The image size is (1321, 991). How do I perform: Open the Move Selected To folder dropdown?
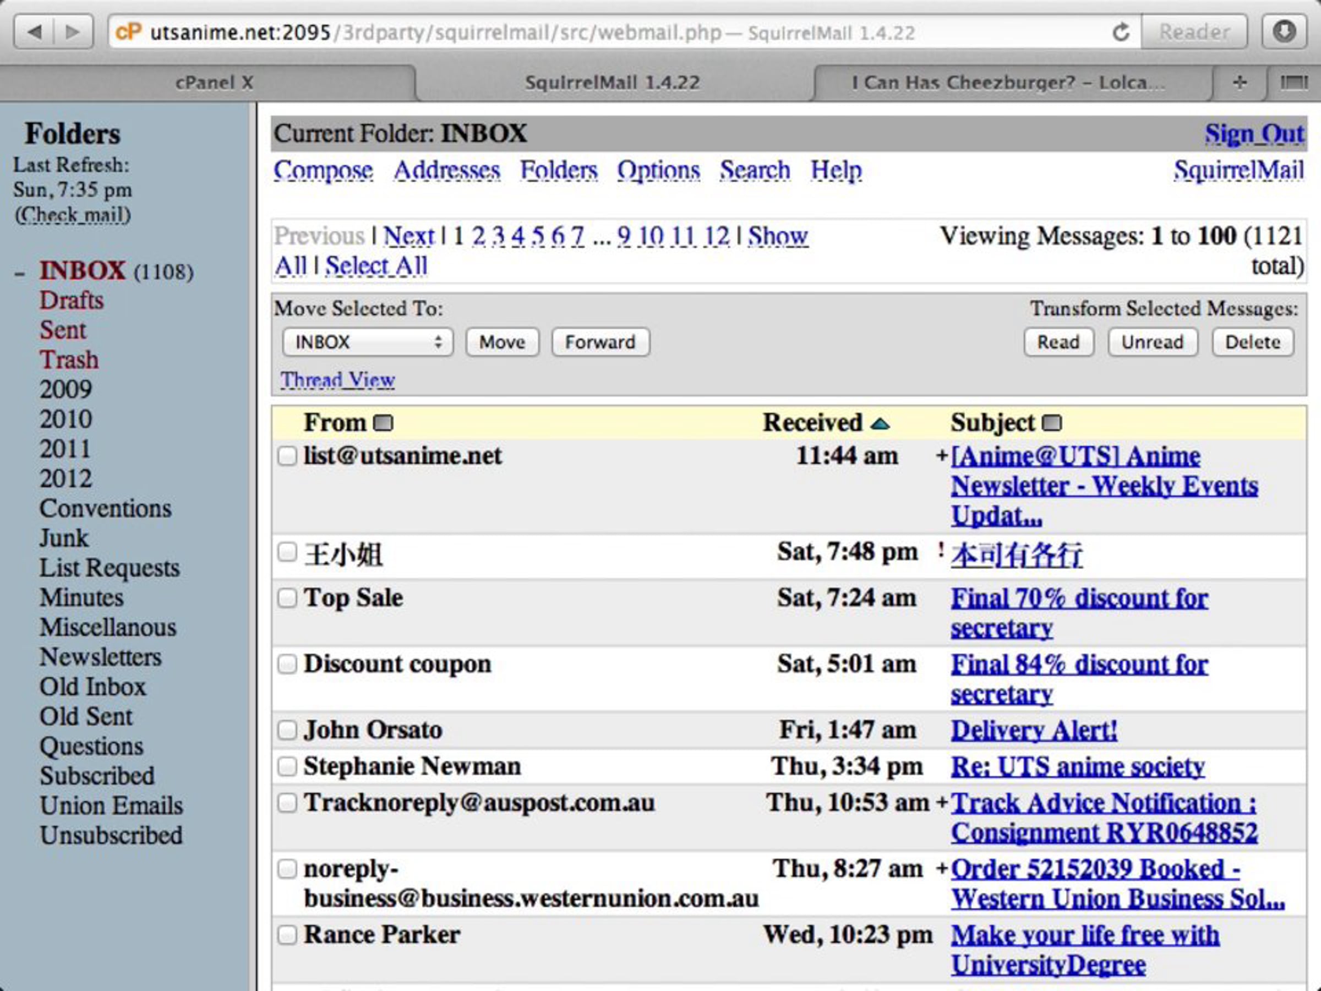tap(367, 342)
